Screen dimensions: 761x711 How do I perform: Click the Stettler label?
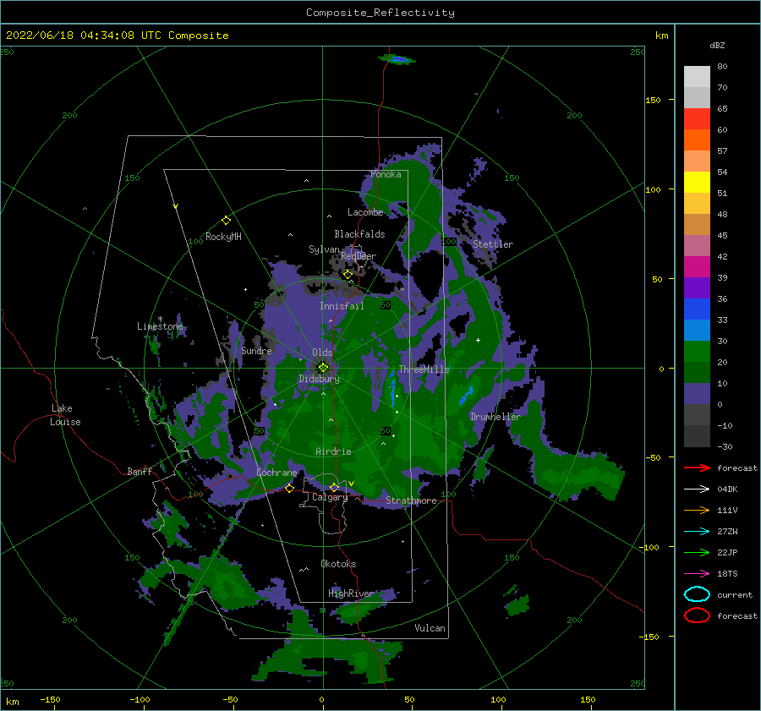pyautogui.click(x=493, y=244)
